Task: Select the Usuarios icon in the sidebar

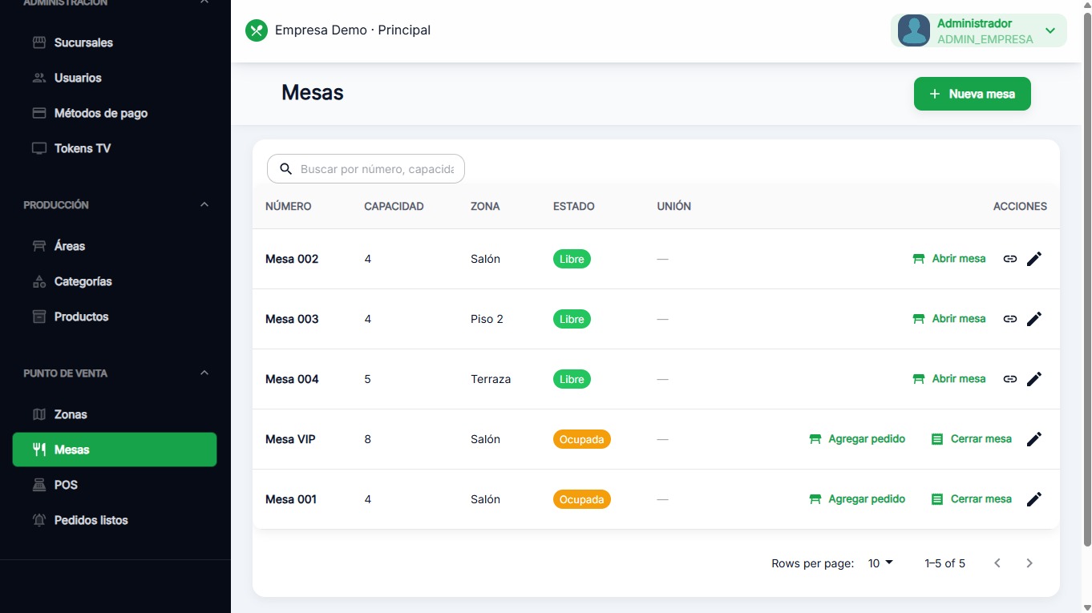Action: 39,78
